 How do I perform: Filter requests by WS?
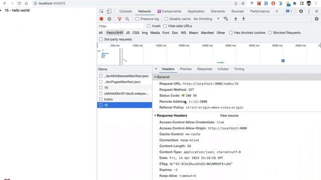pos(184,32)
